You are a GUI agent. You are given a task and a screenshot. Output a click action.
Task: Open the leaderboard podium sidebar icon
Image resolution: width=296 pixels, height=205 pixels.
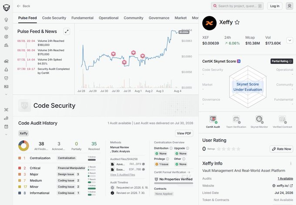point(6,45)
